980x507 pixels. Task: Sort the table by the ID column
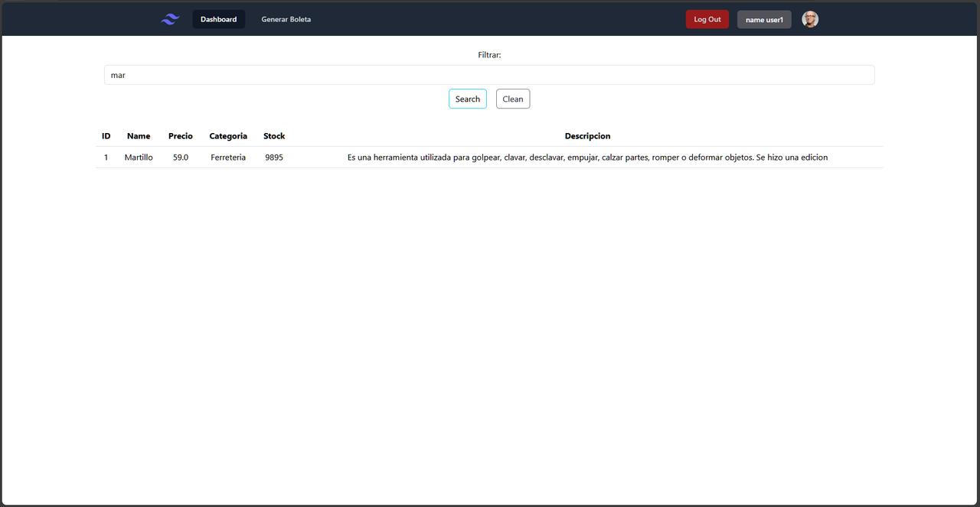(x=106, y=135)
